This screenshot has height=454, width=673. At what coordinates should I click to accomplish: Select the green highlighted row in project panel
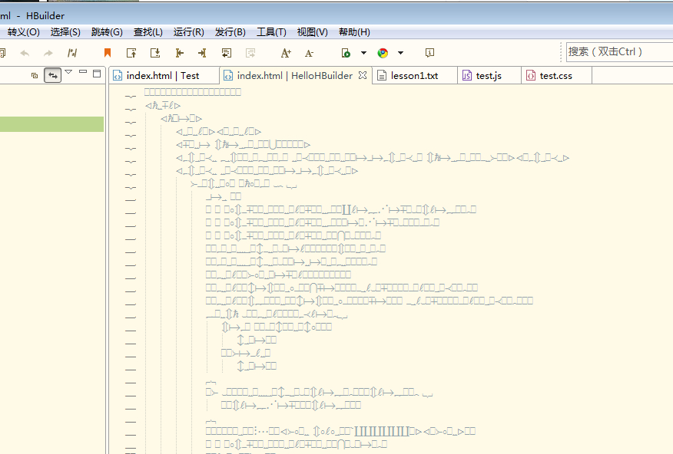(51, 124)
